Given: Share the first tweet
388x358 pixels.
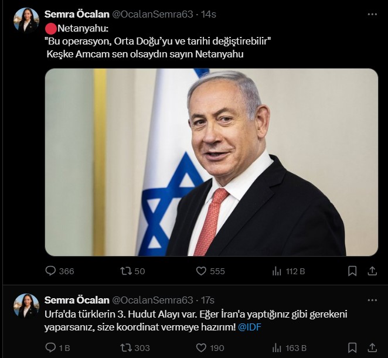Looking at the screenshot, I should pos(372,271).
